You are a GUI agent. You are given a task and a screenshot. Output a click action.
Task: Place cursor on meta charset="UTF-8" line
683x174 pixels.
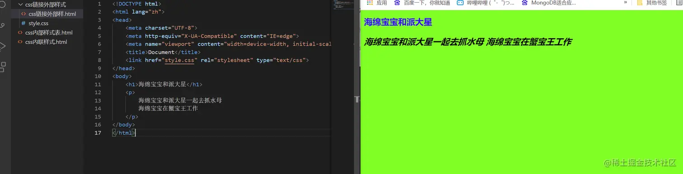161,28
